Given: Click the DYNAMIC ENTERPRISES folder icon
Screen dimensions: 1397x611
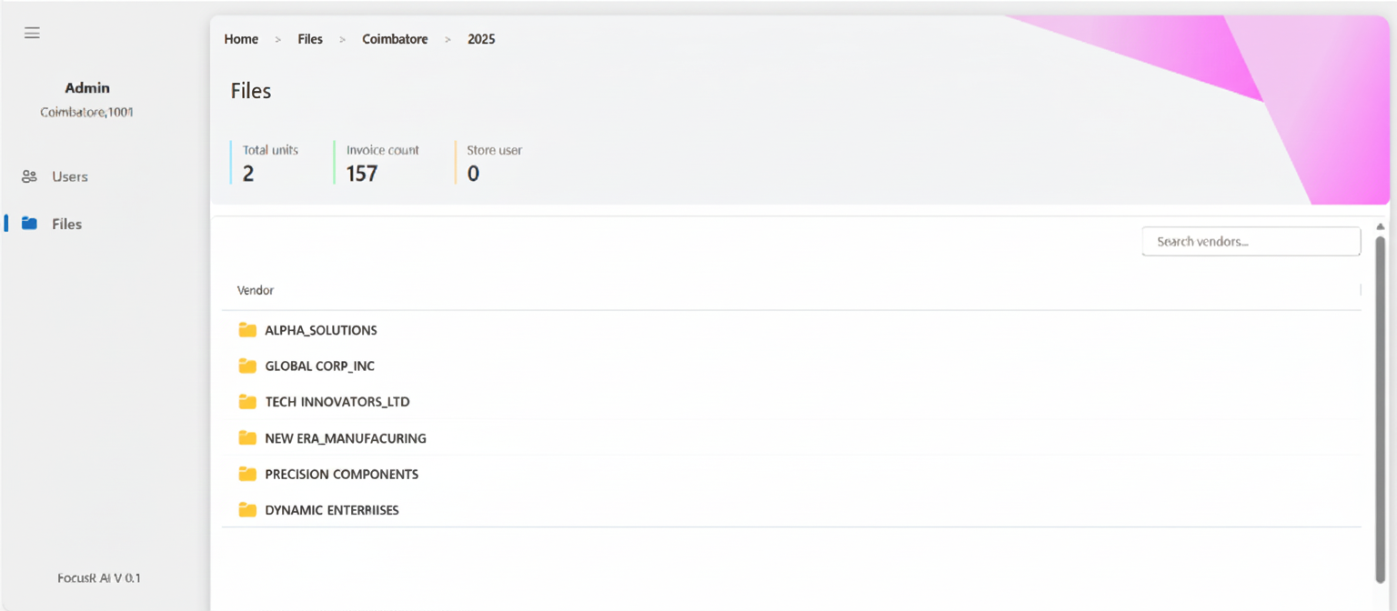Looking at the screenshot, I should [x=246, y=510].
